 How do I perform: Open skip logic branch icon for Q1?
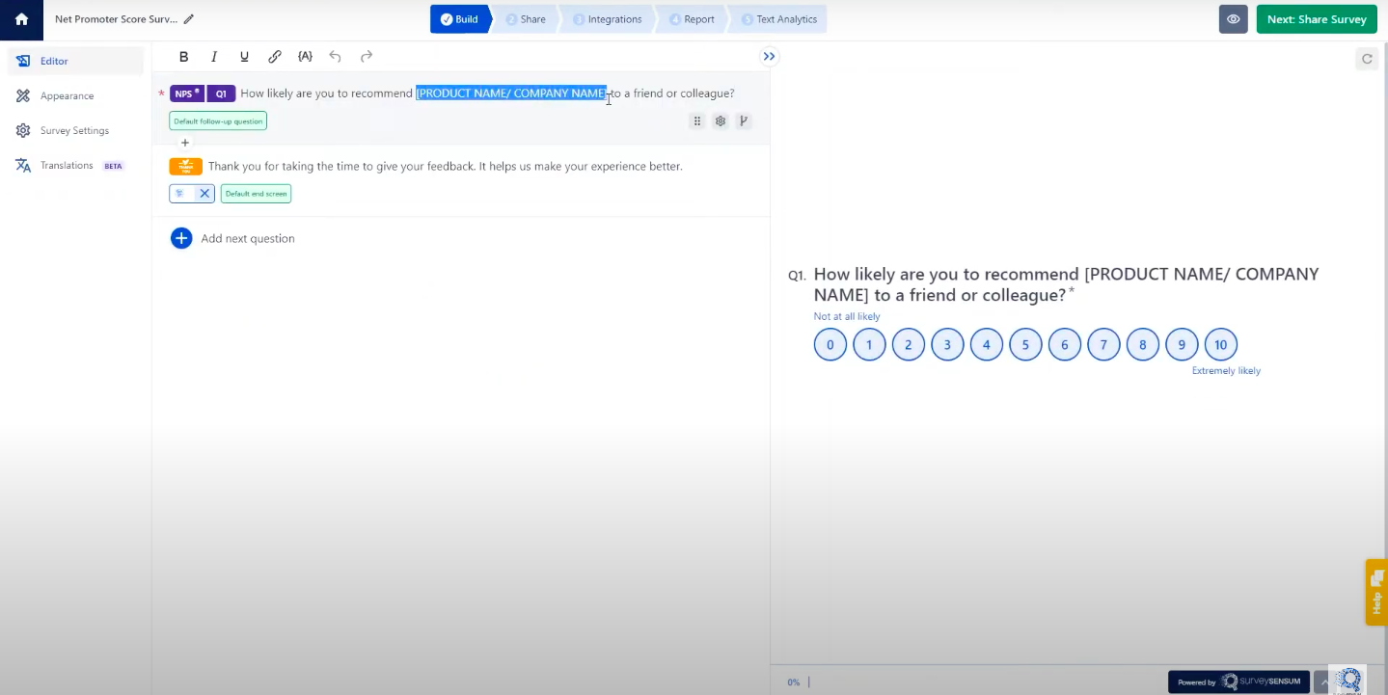coord(743,121)
